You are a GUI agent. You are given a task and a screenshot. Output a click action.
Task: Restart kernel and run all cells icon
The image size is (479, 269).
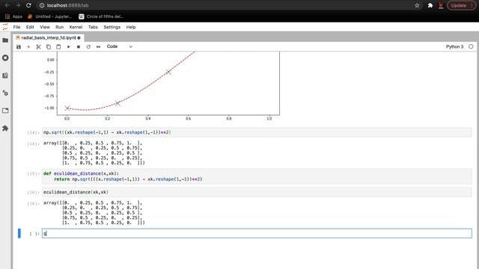(x=98, y=46)
